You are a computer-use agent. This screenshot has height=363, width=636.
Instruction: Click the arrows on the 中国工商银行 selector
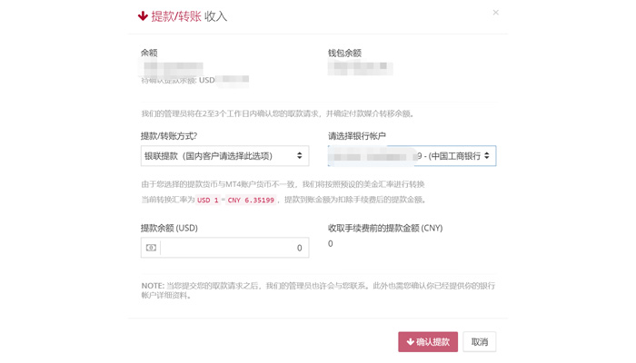[x=487, y=155]
